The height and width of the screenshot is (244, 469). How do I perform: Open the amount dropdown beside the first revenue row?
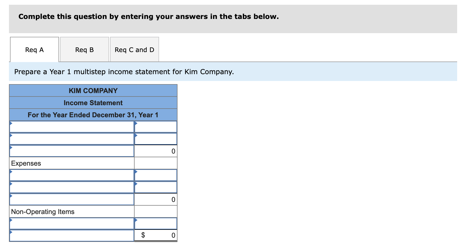click(x=155, y=126)
